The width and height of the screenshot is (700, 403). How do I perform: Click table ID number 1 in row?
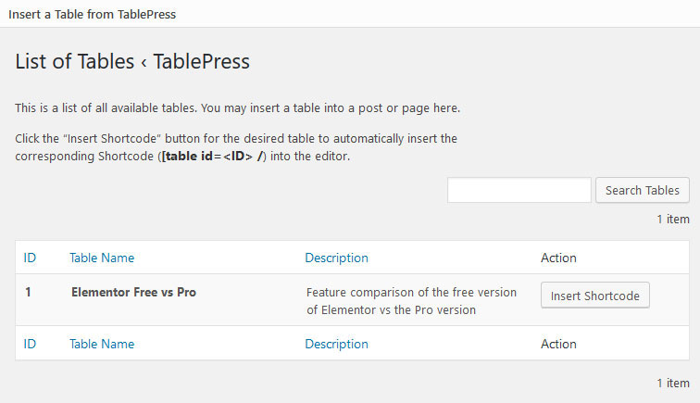tap(29, 292)
